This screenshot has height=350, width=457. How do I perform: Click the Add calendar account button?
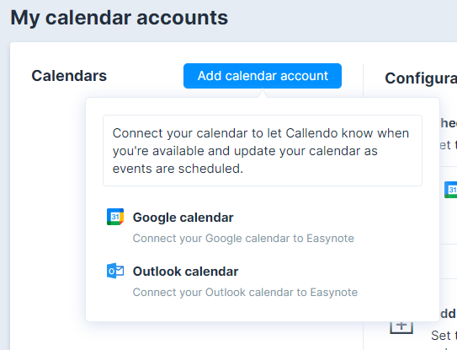(x=263, y=76)
